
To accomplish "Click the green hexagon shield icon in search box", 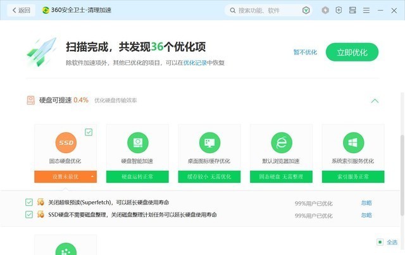I will (x=306, y=10).
